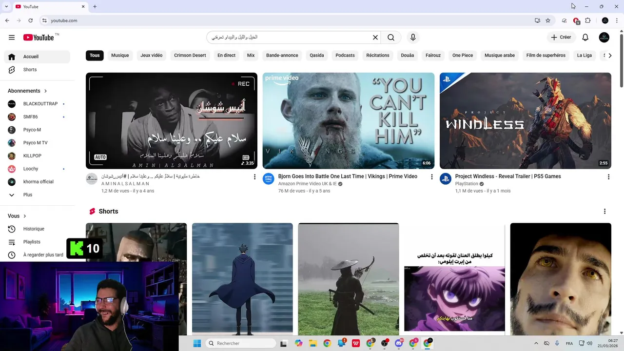Screen dimensions: 624x351
Task: Open the Chrome profile avatar in toolbar
Action: pos(605,20)
